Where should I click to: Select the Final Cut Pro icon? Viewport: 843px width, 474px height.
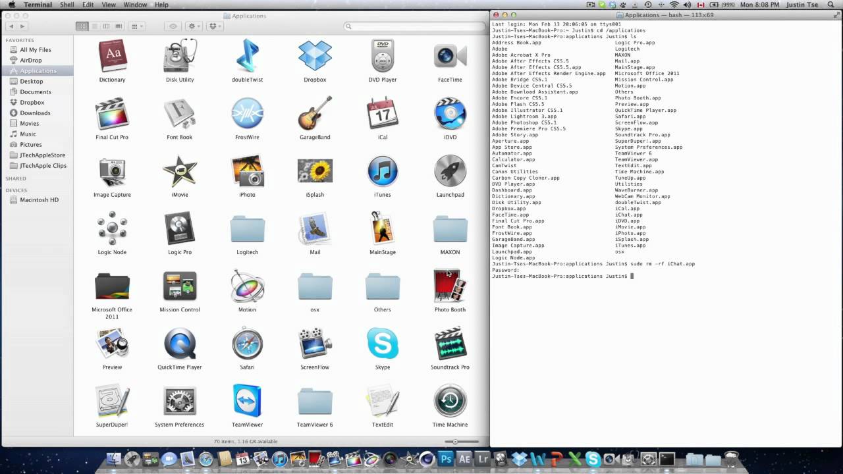112,114
